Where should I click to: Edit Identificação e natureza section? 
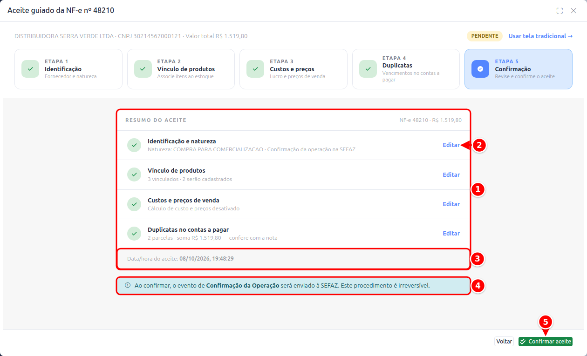pyautogui.click(x=451, y=145)
